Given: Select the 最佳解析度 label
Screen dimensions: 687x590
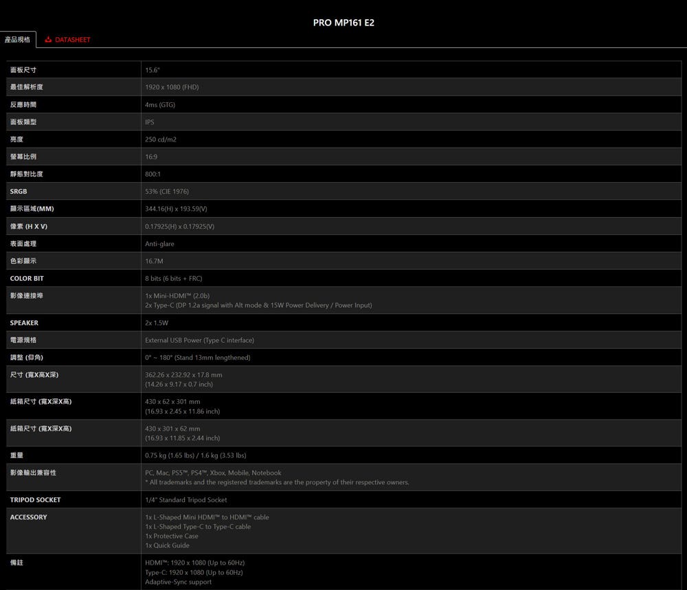Looking at the screenshot, I should pos(27,87).
